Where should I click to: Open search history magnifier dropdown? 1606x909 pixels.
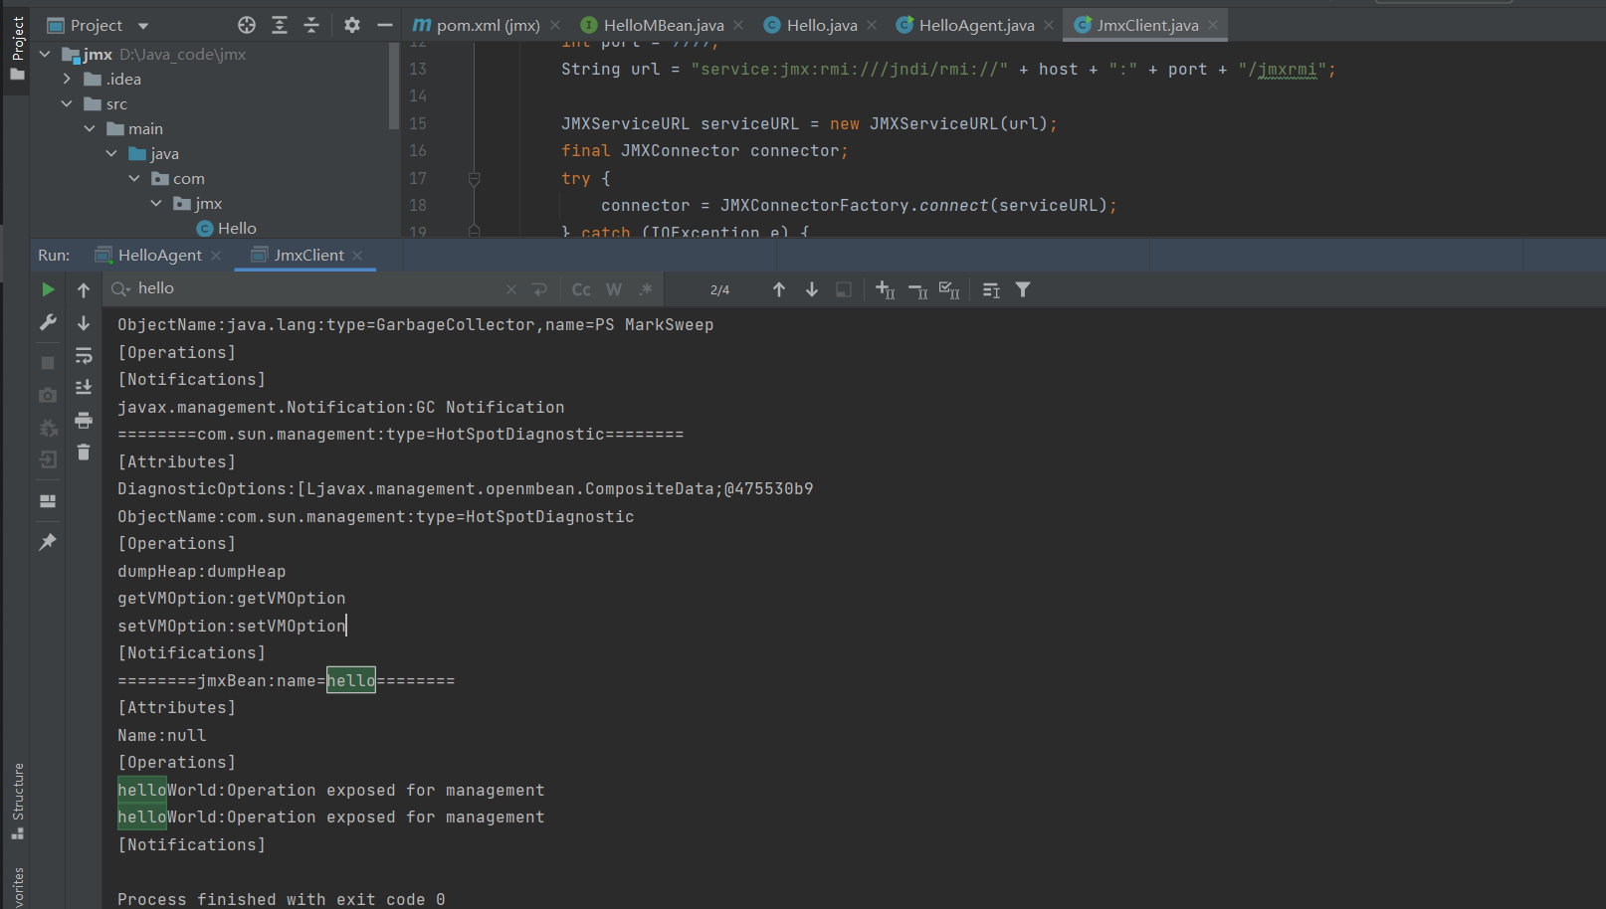(x=120, y=288)
